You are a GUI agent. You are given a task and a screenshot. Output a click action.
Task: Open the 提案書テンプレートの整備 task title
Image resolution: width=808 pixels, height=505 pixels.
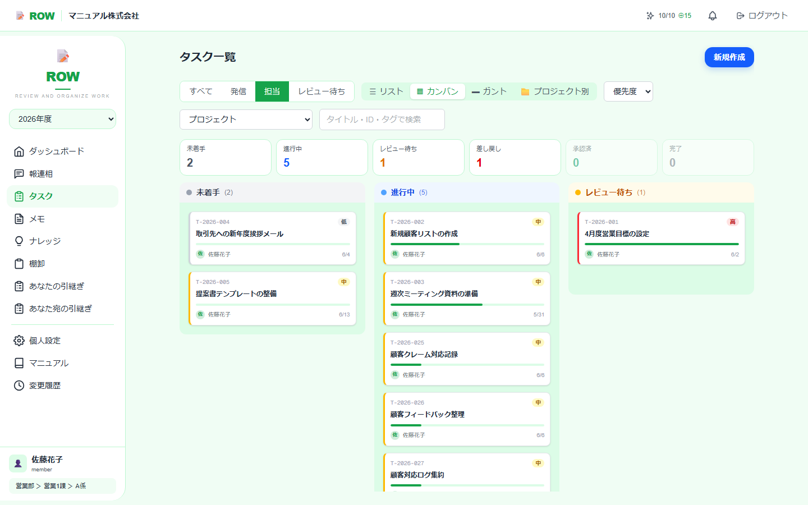click(236, 294)
